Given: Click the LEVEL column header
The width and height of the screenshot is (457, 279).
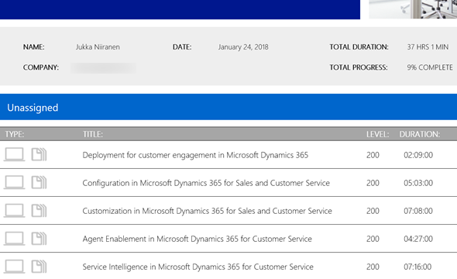Looking at the screenshot, I should 377,134.
